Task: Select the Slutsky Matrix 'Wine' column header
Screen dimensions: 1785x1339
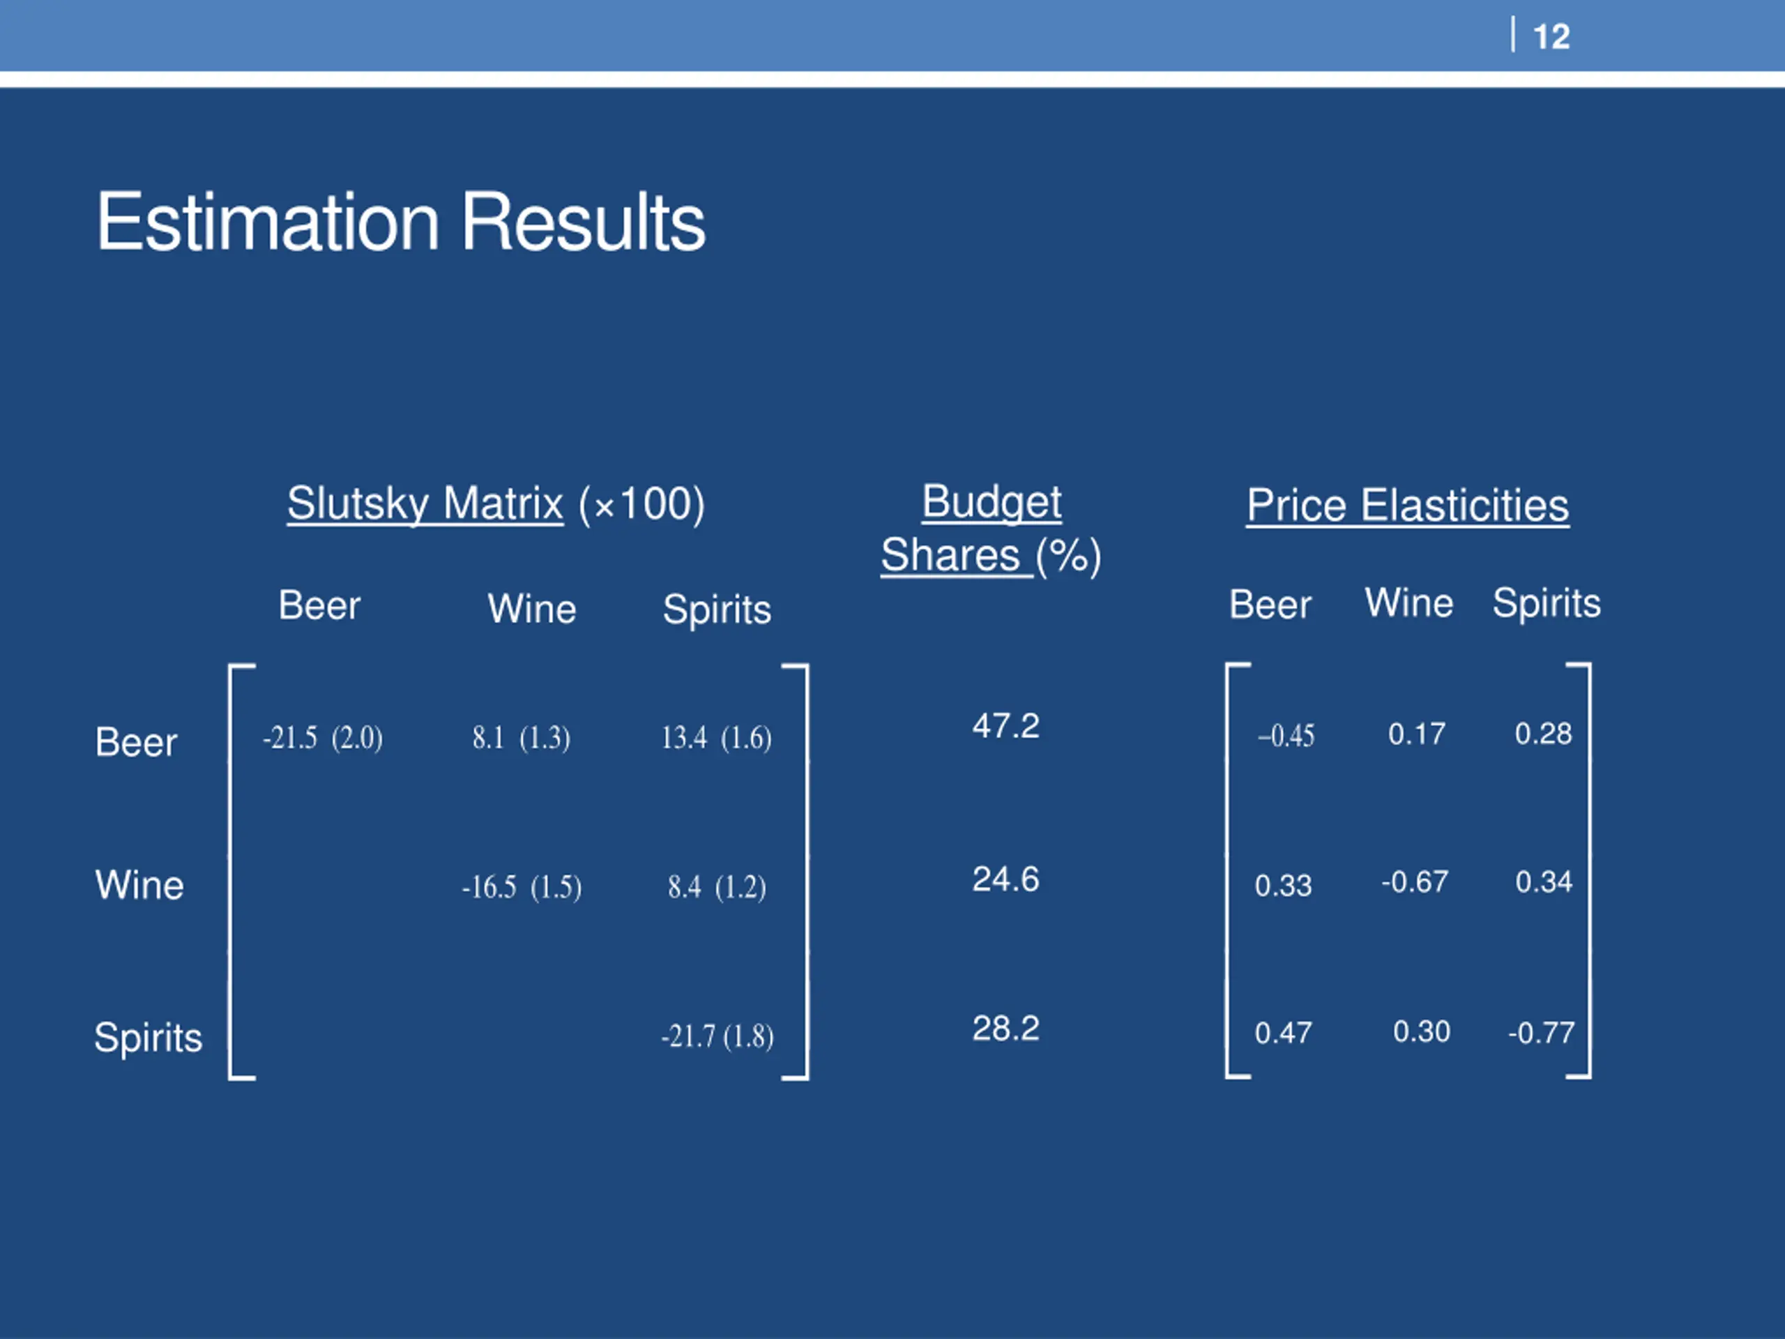Action: [532, 609]
